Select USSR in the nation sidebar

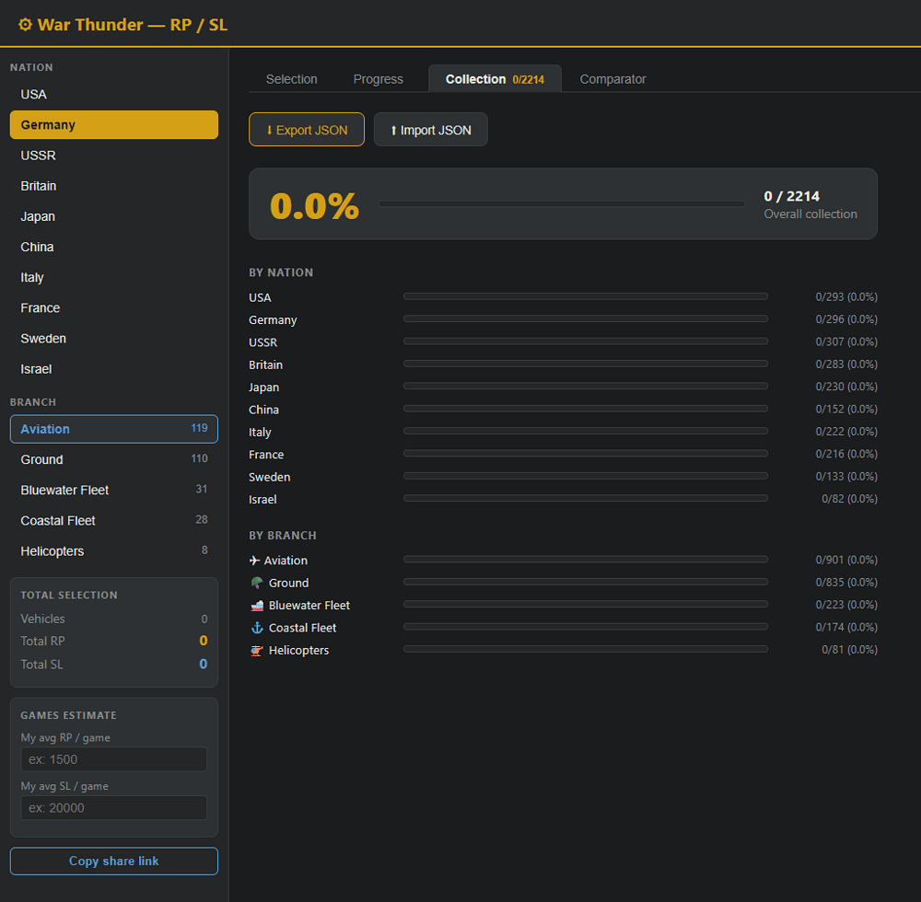(114, 156)
